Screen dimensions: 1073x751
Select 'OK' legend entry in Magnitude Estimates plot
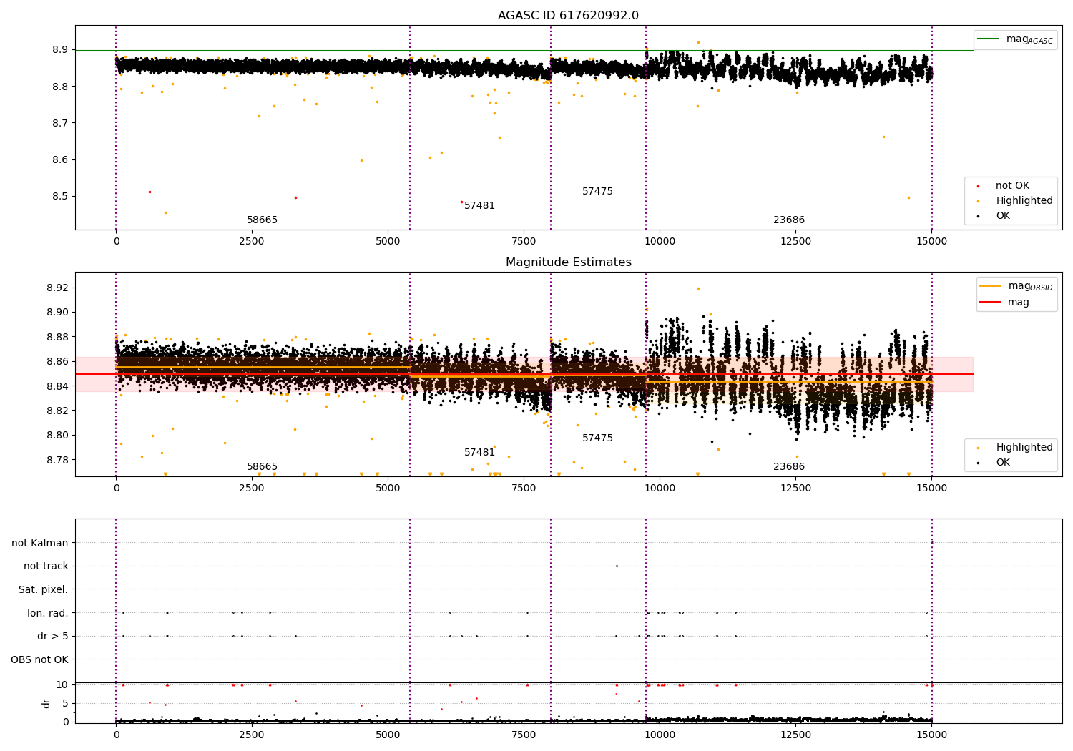(x=1003, y=463)
